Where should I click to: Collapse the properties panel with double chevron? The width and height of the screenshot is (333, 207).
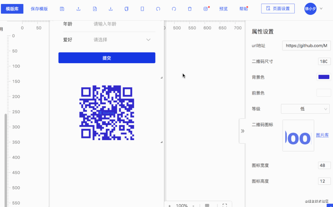[243, 131]
